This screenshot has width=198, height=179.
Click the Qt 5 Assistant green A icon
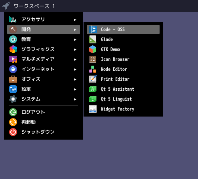(93, 89)
